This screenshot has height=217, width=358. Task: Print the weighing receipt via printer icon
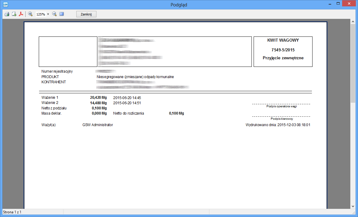point(7,14)
